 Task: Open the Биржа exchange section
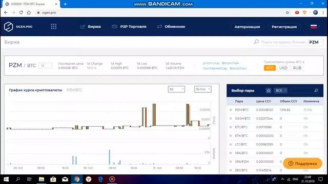tap(90, 27)
